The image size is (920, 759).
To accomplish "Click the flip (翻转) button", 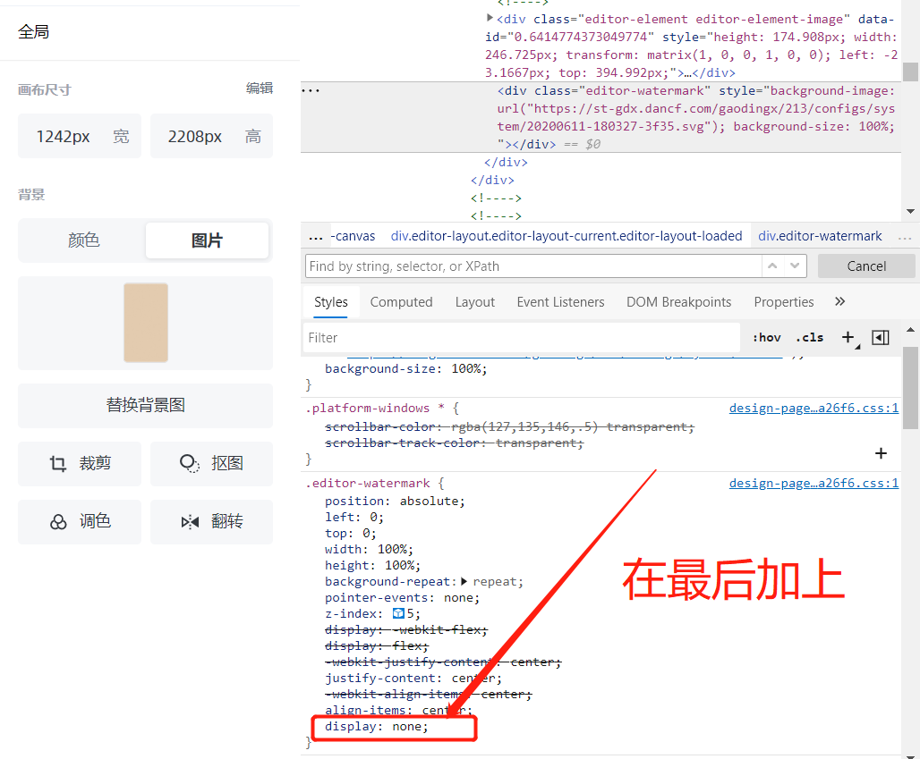I will point(211,521).
